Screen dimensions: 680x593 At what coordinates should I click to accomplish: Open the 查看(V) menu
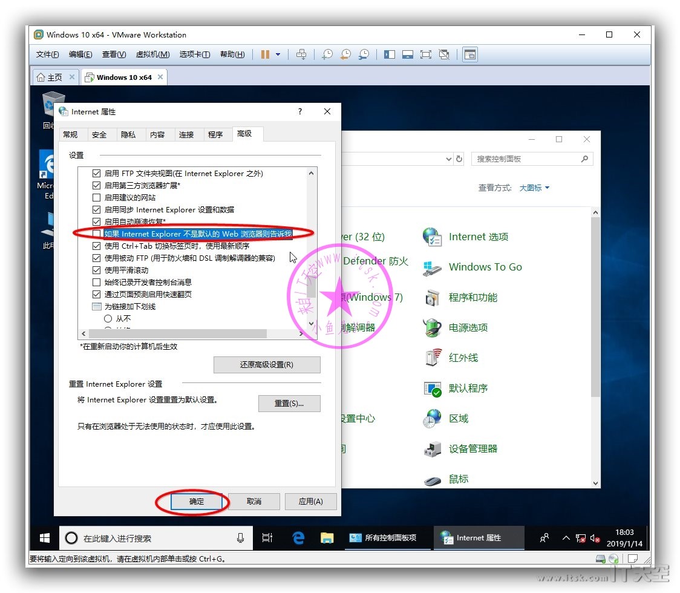click(114, 54)
